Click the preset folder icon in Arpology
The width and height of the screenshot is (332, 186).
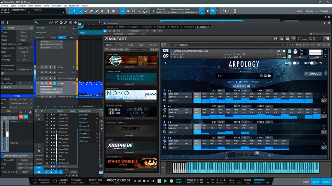269,76
